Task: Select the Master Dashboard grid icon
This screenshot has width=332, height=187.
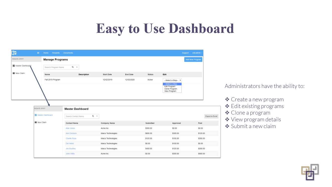Action: click(14, 66)
